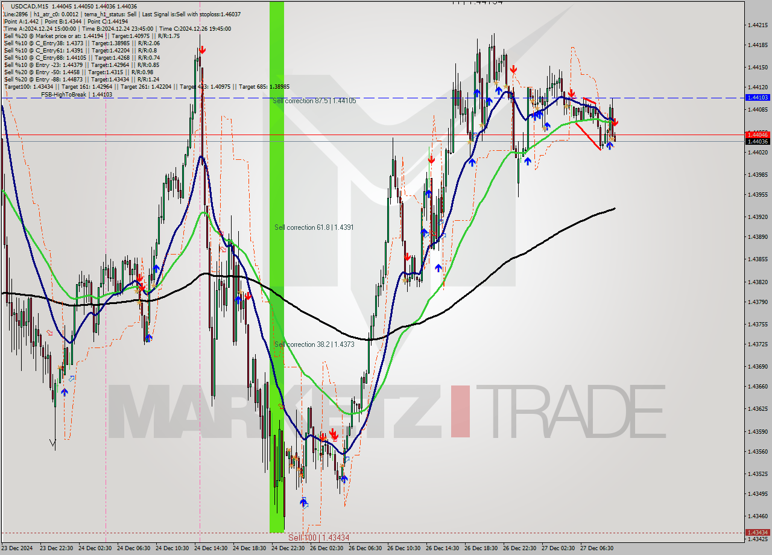
Task: Click the '27 Dec 02:30' time axis label
Action: tap(558, 548)
